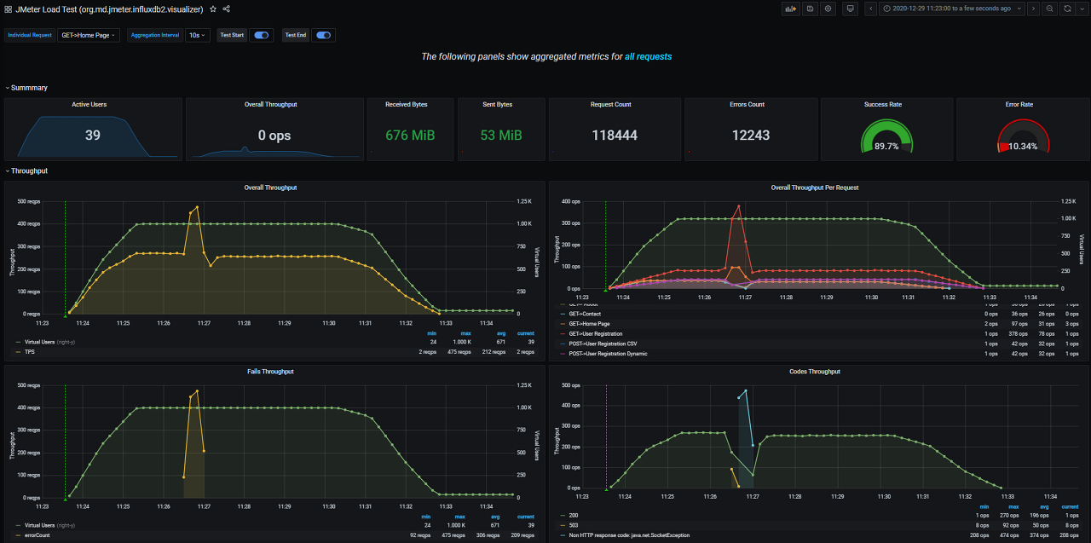1091x543 pixels.
Task: Click the 118444 Request Count value
Action: coord(615,136)
